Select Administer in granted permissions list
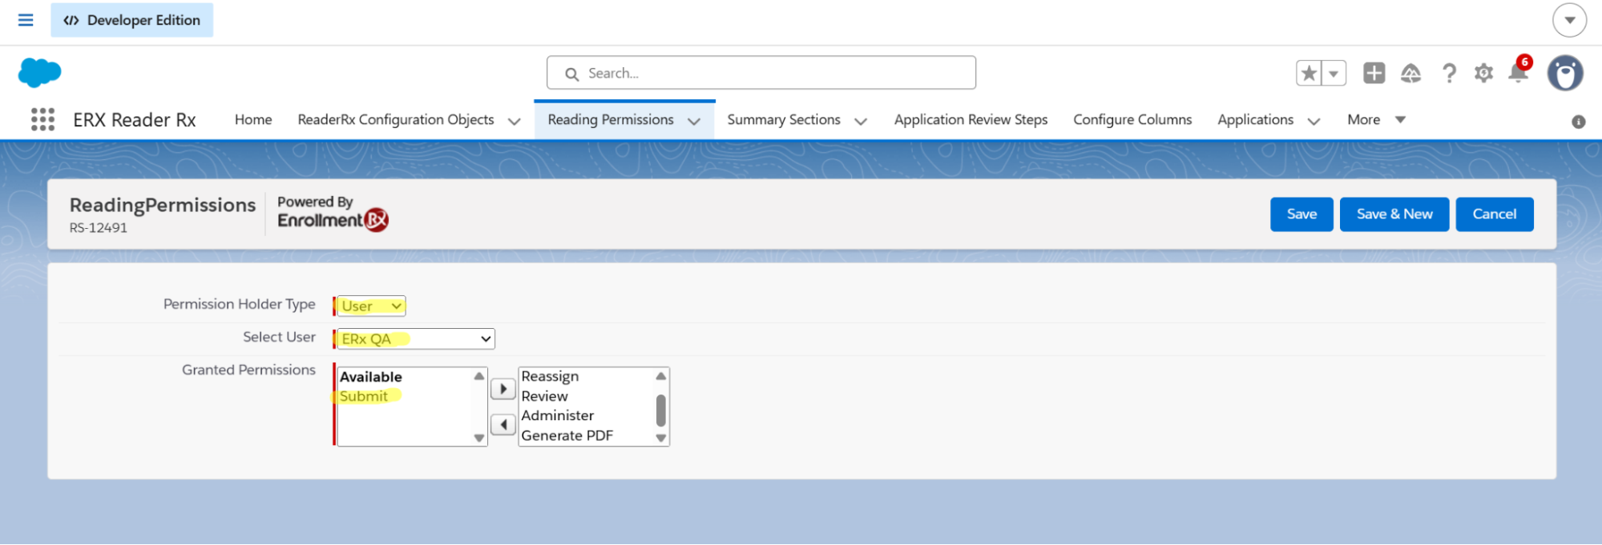 pos(558,415)
